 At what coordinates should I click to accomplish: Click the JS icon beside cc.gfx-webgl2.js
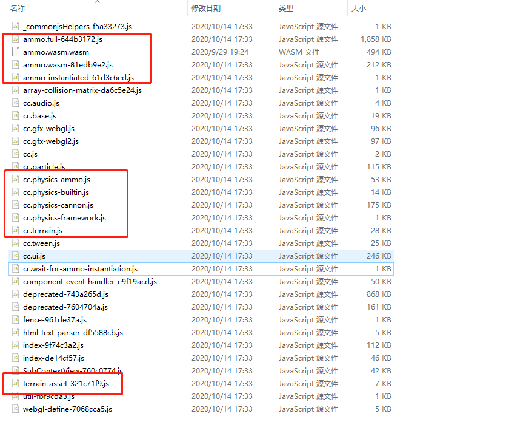(16, 141)
